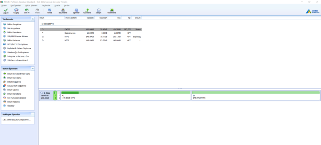Screen dimensions: 321x145
Task: Launch SSD/HDD Üzerine Aktarım wizard
Action: [17, 37]
